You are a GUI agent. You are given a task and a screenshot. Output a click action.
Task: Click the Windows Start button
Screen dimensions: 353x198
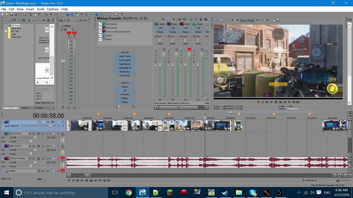coord(6,193)
